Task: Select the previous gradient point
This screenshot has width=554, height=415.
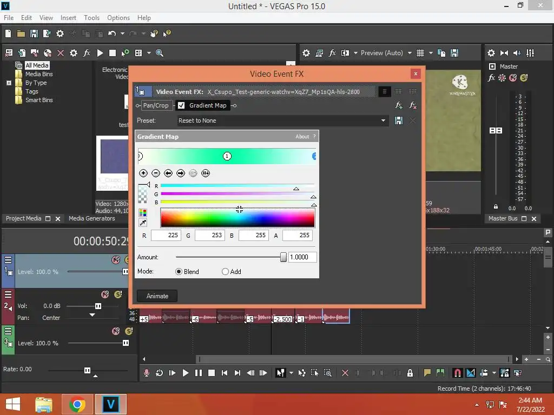Action: coord(168,173)
